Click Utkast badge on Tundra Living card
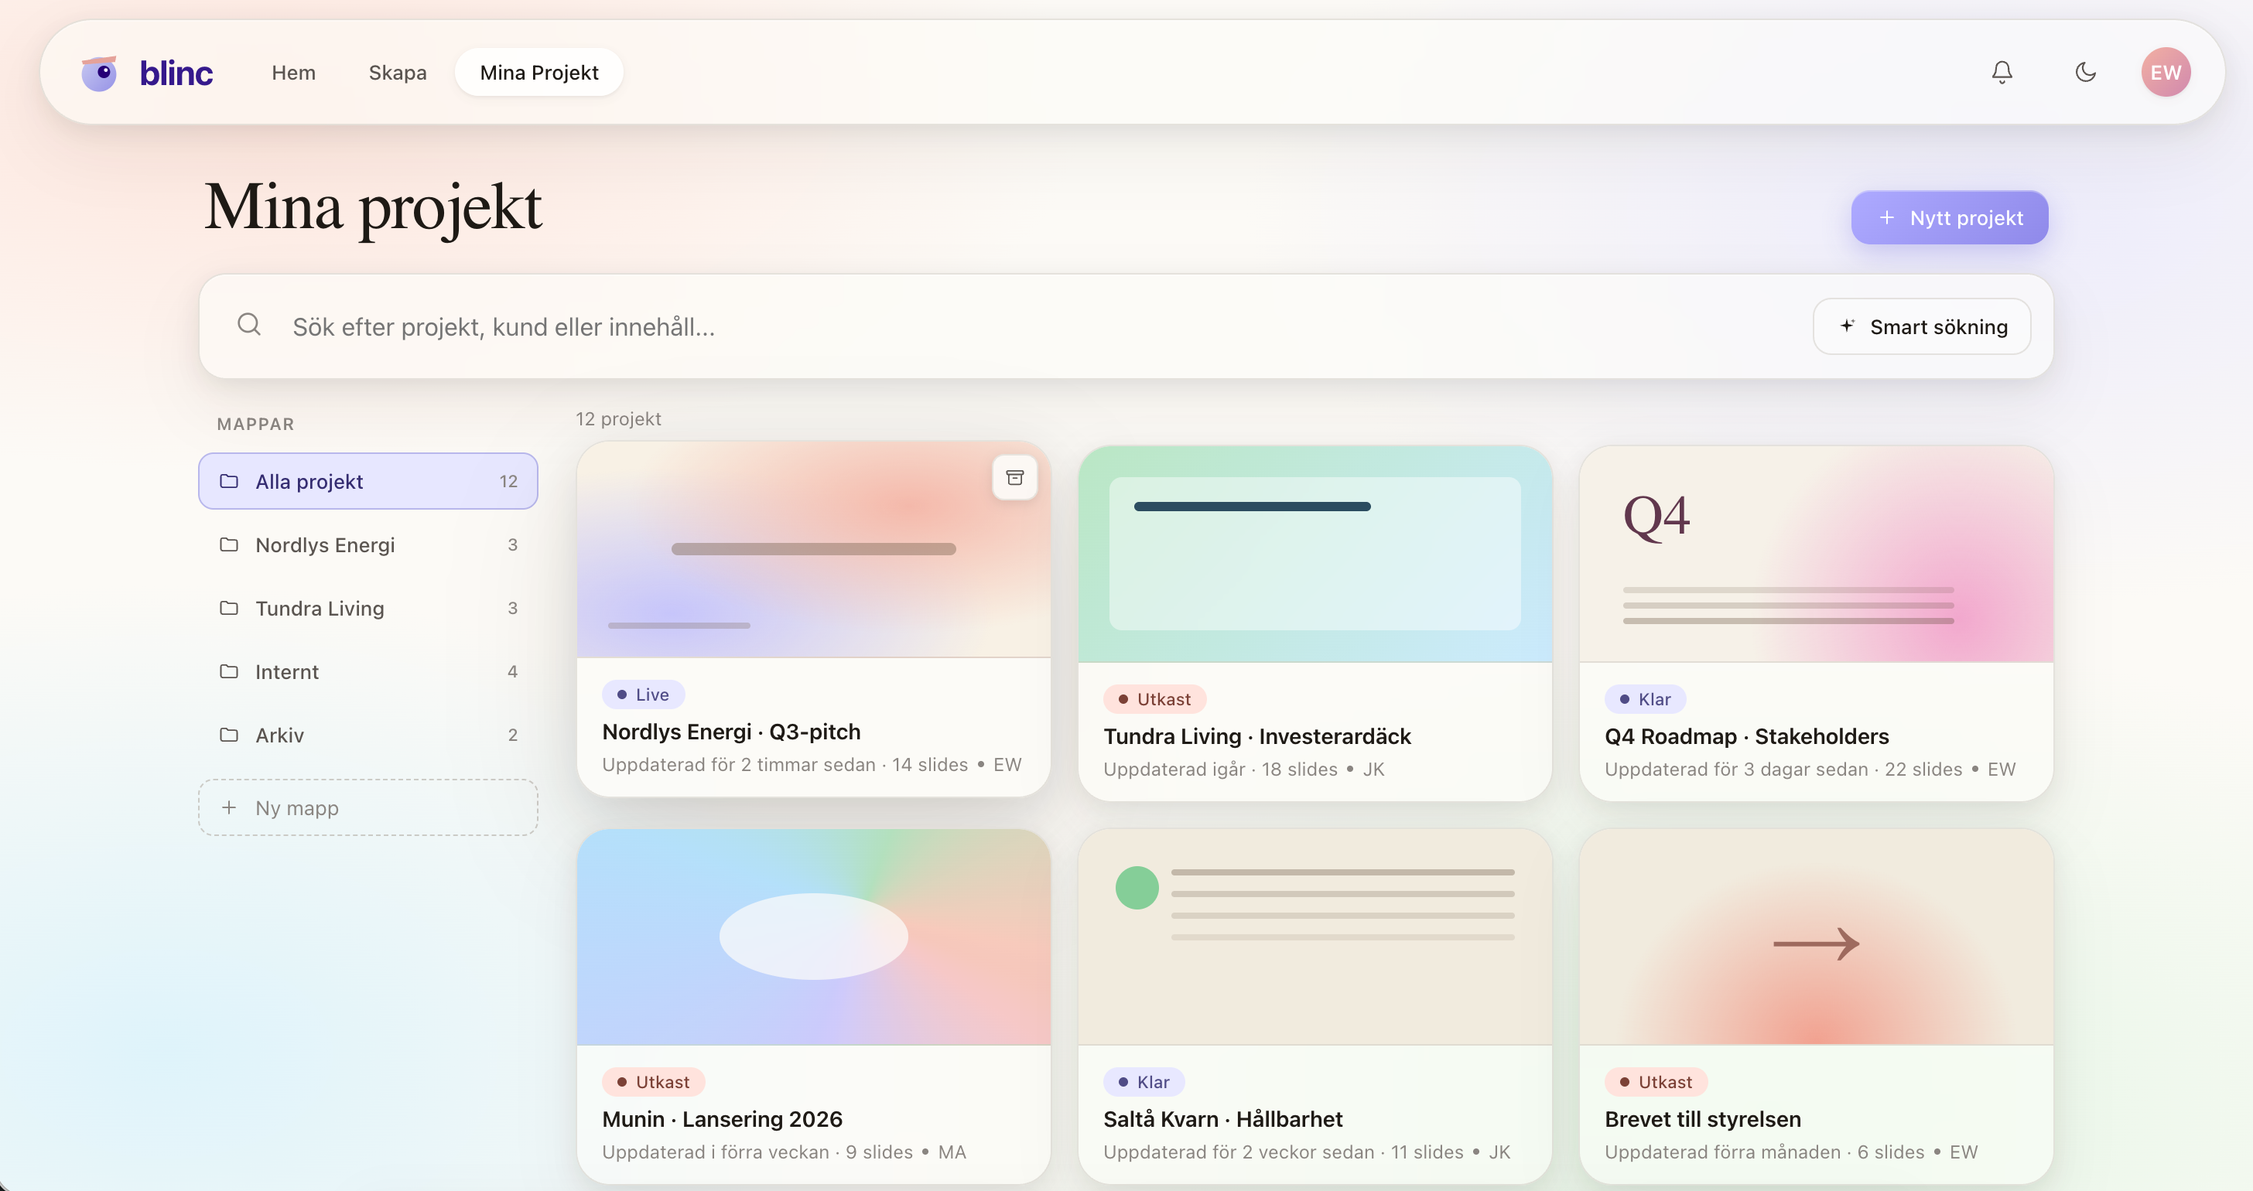This screenshot has height=1191, width=2253. (x=1154, y=698)
